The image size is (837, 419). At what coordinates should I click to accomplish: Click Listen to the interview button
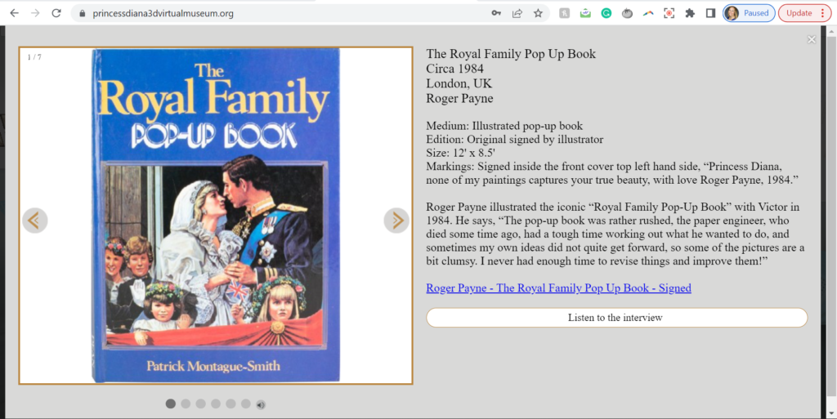(616, 318)
